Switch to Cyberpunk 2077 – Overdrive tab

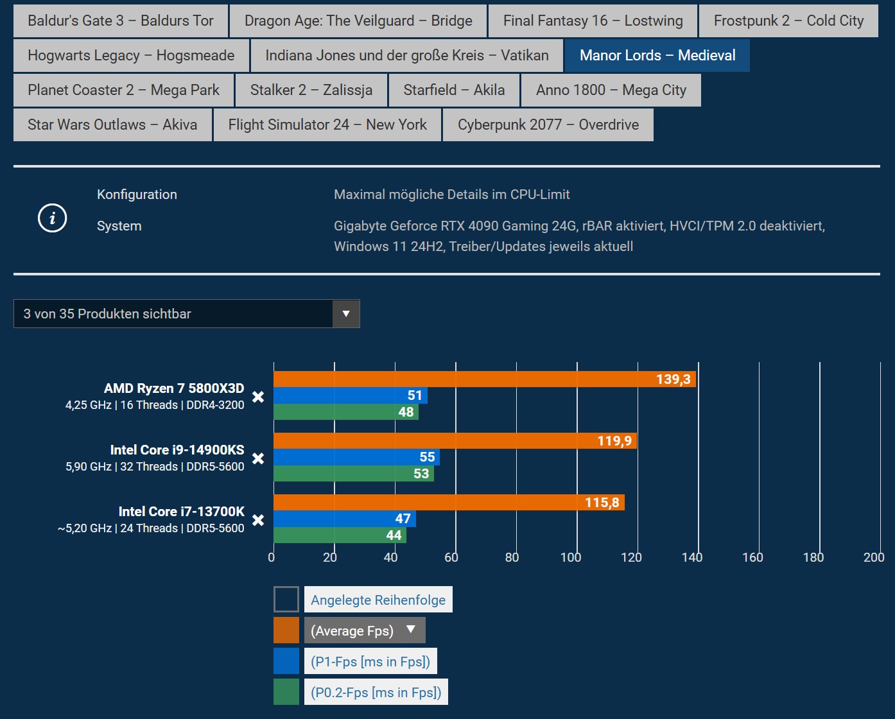click(x=548, y=125)
